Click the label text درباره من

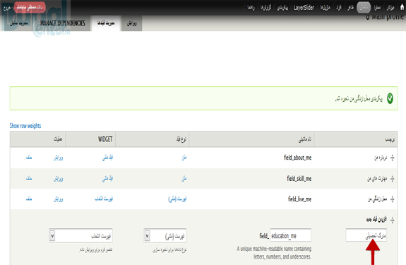coord(381,158)
